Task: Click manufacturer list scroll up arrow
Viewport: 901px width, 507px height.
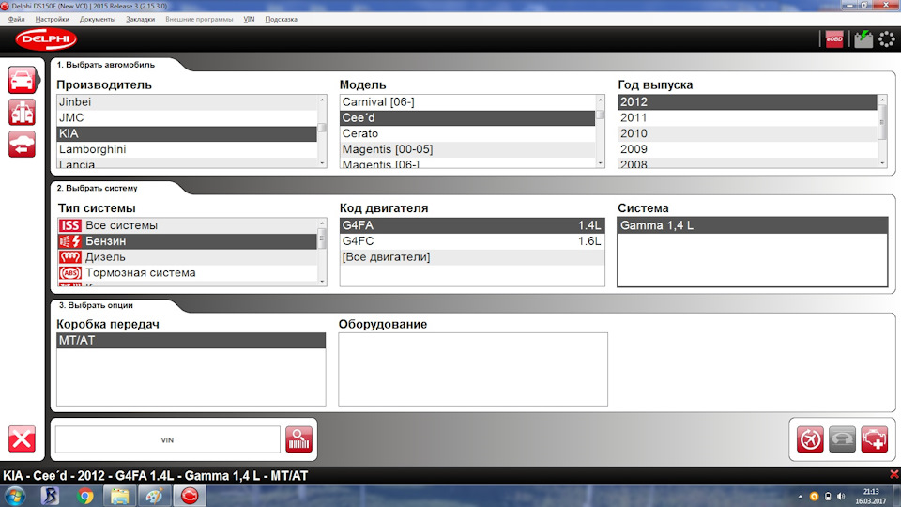Action: pos(322,100)
